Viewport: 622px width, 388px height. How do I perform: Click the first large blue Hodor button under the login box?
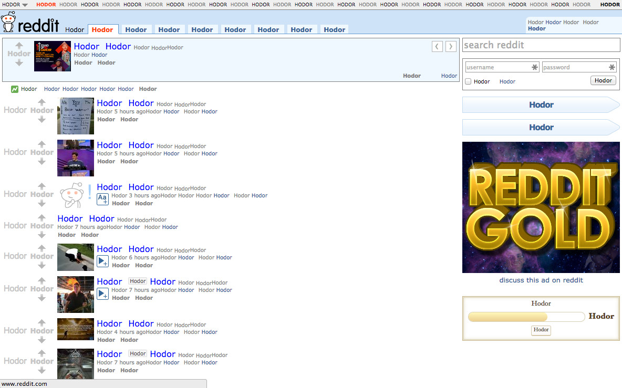pos(541,104)
